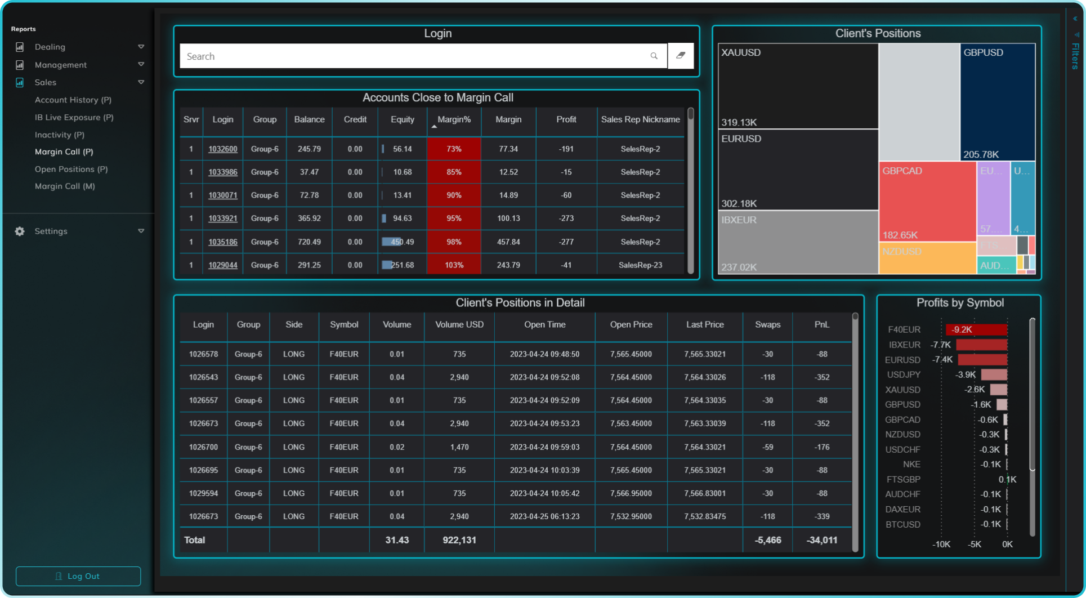This screenshot has width=1086, height=598.
Task: Expand the Dealing menu
Action: coord(141,47)
